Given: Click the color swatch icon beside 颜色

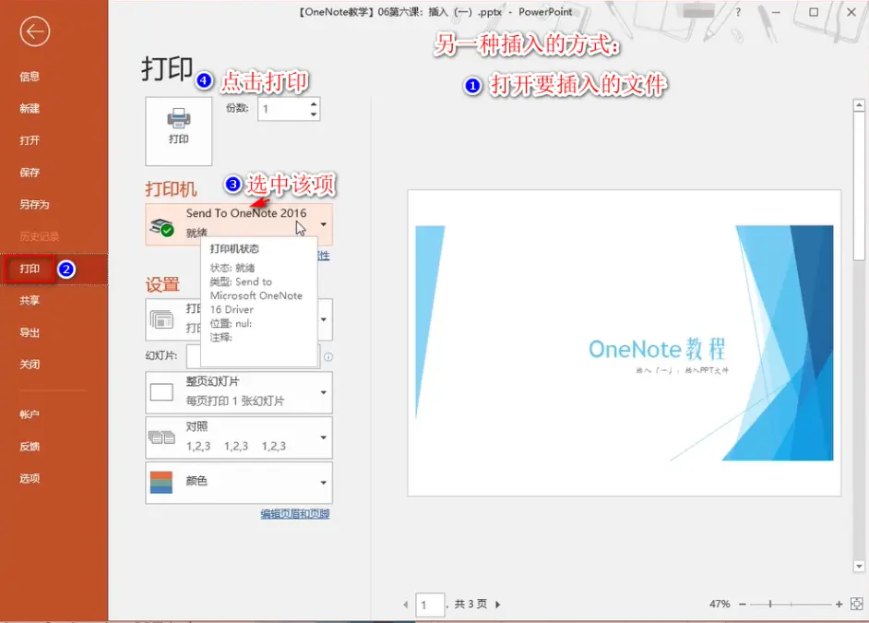Looking at the screenshot, I should [x=161, y=483].
